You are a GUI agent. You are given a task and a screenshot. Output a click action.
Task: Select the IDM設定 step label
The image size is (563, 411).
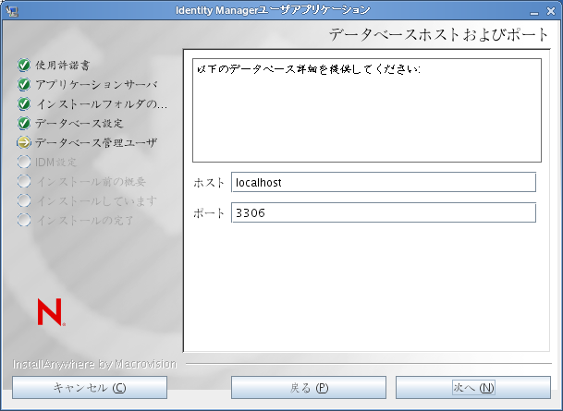[x=55, y=163]
